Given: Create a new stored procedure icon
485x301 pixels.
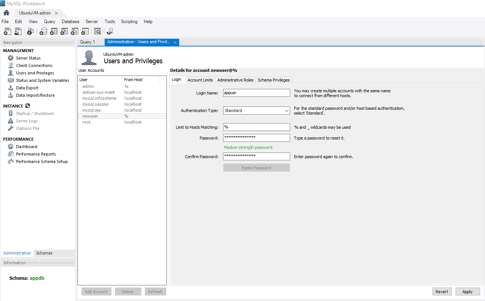Looking at the screenshot, I should [x=75, y=32].
